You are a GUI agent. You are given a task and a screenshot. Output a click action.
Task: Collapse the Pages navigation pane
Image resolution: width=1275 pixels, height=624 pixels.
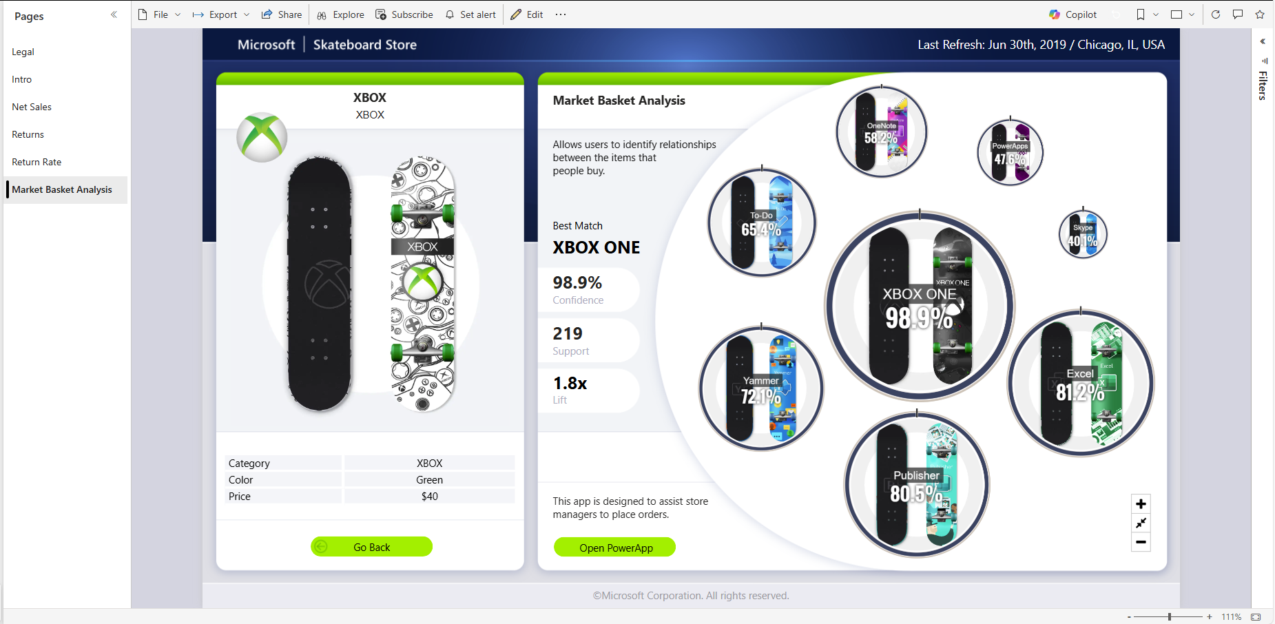114,14
